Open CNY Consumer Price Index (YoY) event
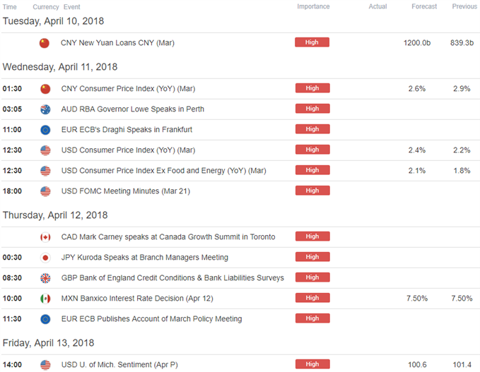The image size is (480, 372). click(x=128, y=89)
